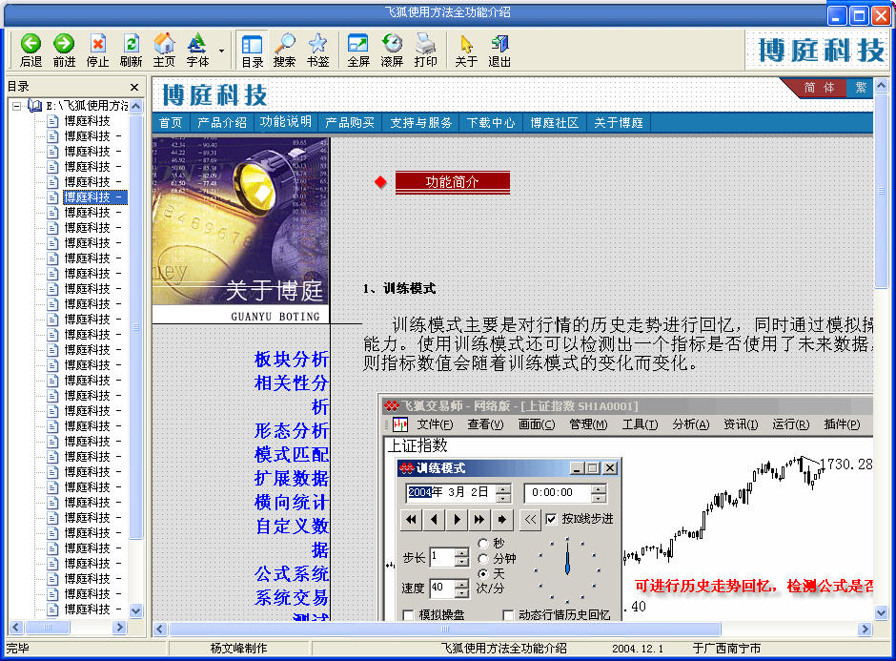Click the 后退 back toolbar icon
Image resolution: width=896 pixels, height=661 pixels.
[x=31, y=50]
